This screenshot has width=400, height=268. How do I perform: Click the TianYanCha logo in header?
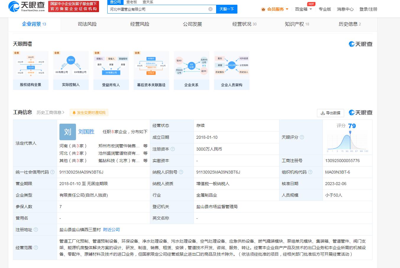point(27,6)
